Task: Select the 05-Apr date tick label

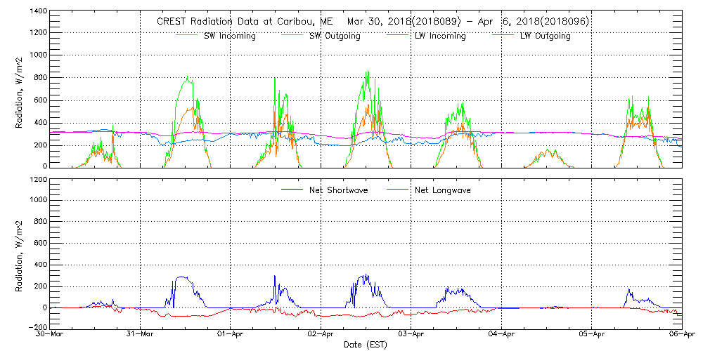Action: (x=593, y=335)
